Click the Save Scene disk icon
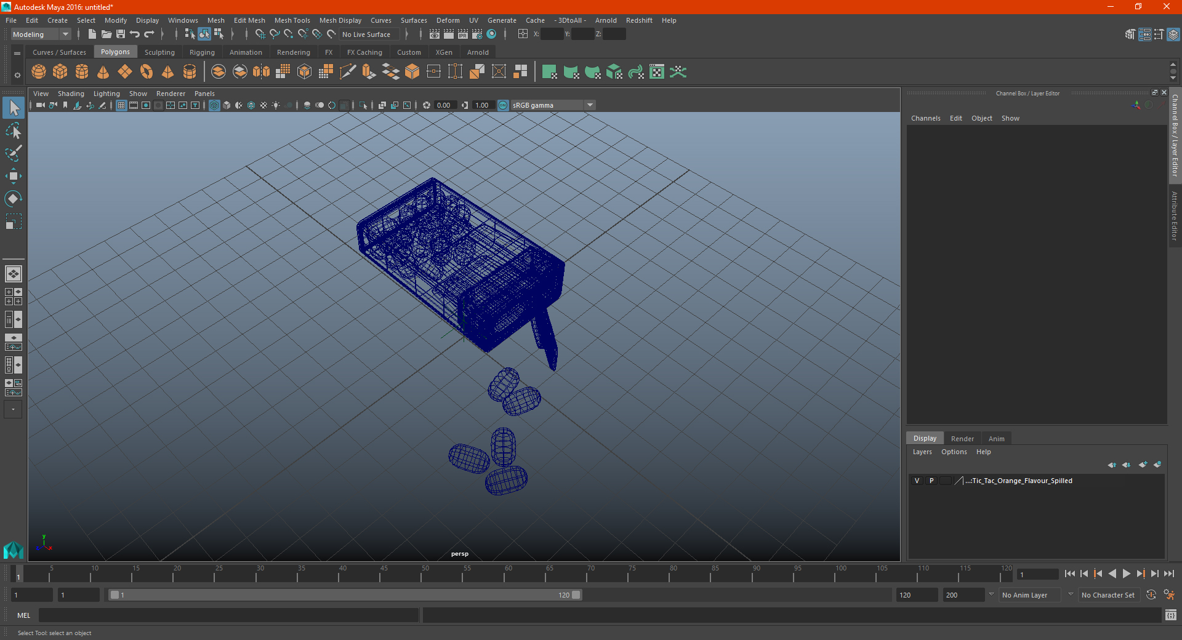Image resolution: width=1182 pixels, height=640 pixels. 121,34
